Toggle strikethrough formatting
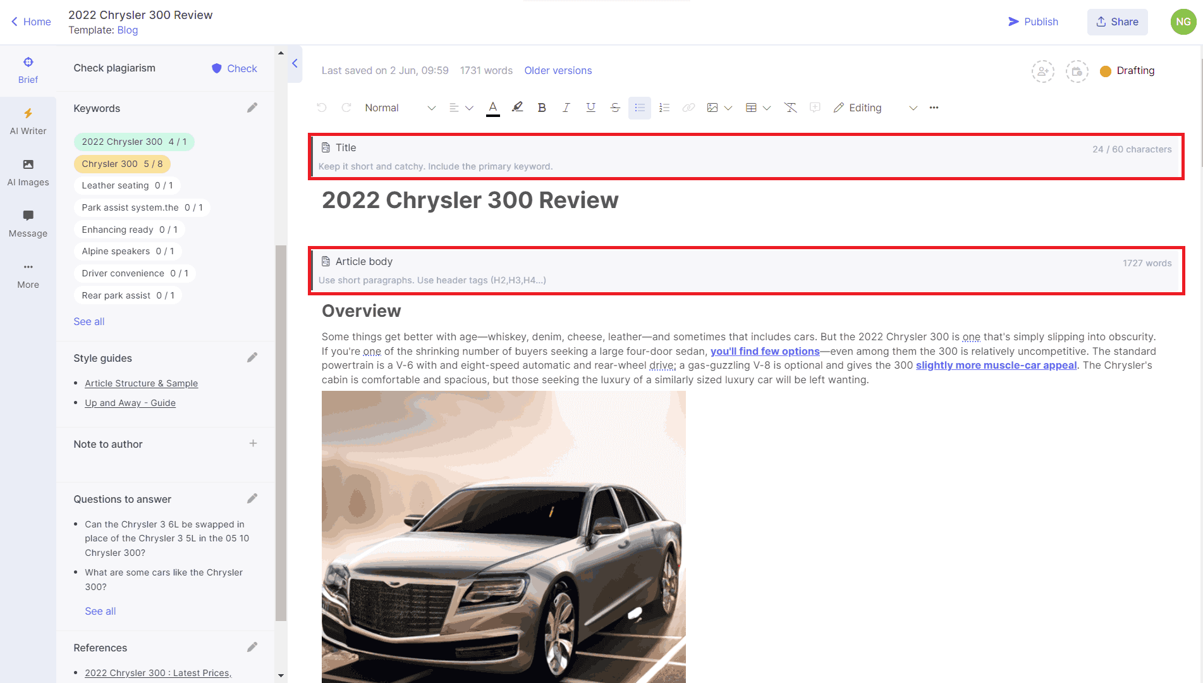Image resolution: width=1203 pixels, height=683 pixels. click(615, 108)
